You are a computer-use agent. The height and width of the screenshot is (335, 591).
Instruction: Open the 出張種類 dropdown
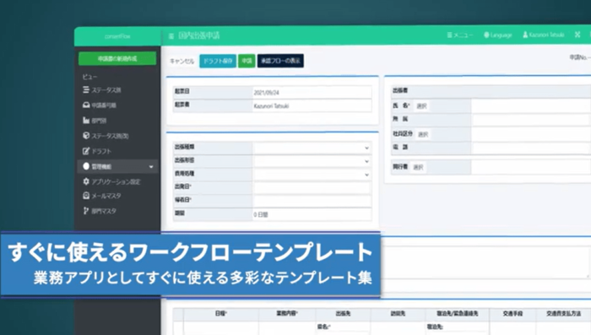[x=312, y=148]
